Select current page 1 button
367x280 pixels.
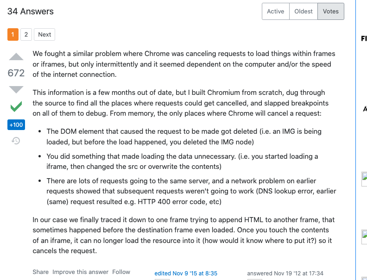(13, 35)
